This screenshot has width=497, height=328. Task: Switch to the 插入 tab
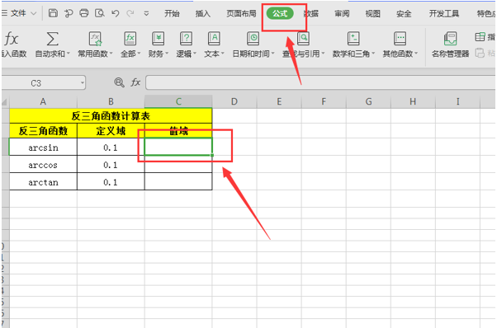tap(203, 14)
